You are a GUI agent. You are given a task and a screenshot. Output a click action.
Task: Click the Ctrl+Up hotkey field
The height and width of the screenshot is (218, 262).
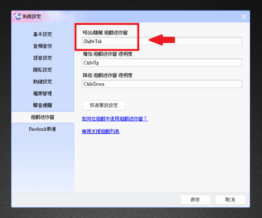tap(162, 62)
